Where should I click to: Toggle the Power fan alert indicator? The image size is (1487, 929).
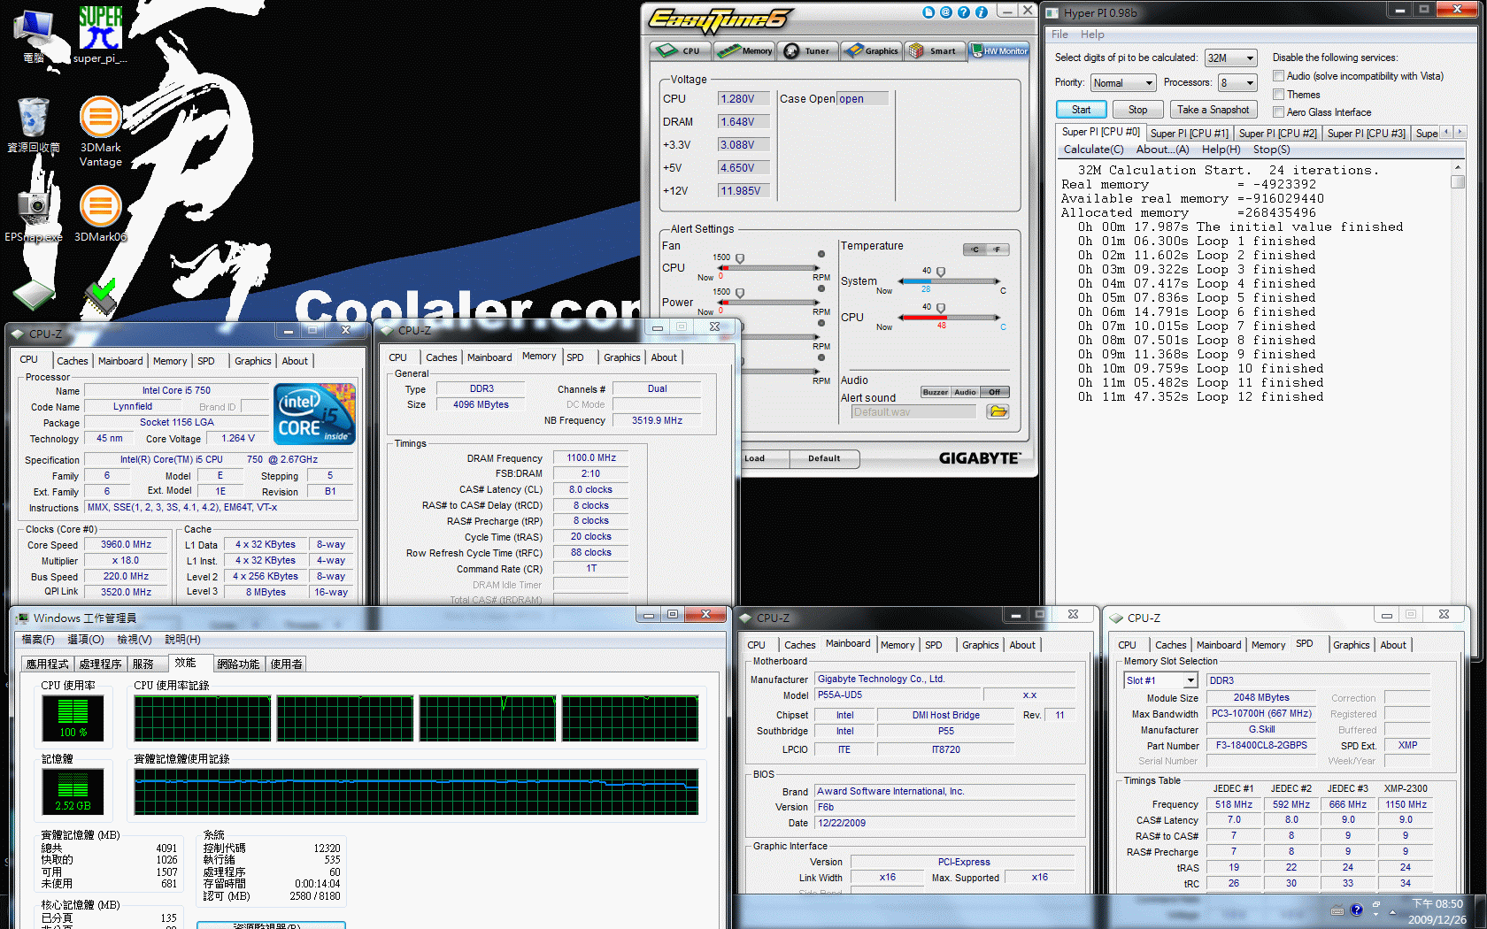click(x=821, y=288)
